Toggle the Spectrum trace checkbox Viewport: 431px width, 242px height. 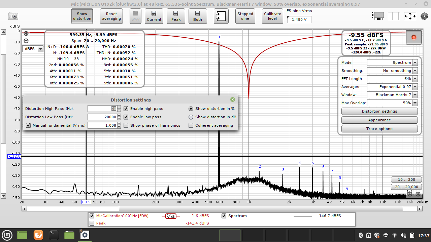point(224,216)
